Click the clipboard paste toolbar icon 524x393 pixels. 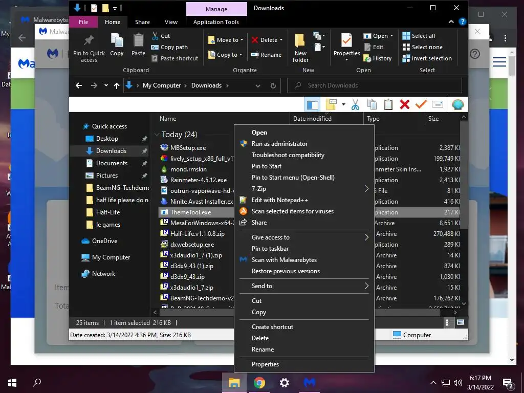[388, 104]
